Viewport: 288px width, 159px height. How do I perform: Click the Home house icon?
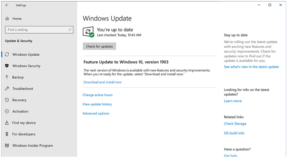tap(7, 19)
